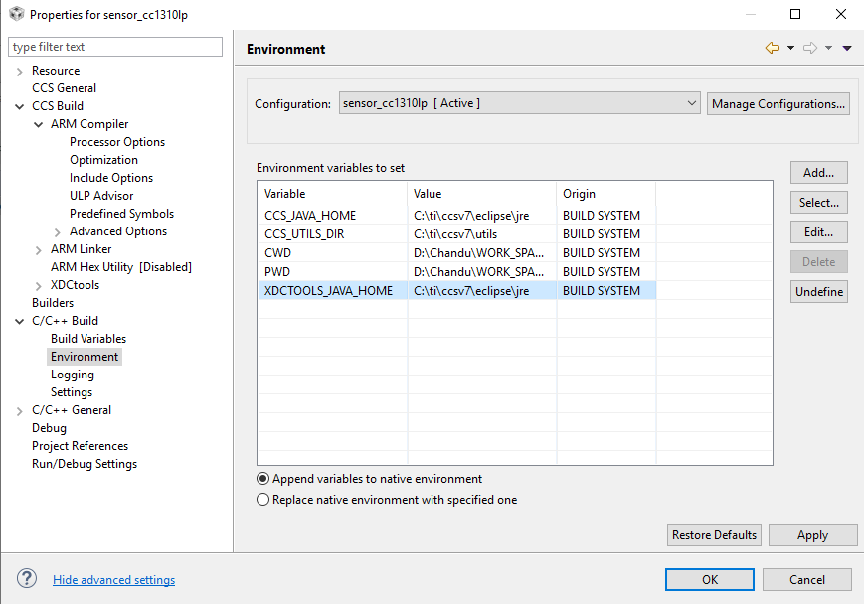Click Hide advanced settings link
864x604 pixels.
pyautogui.click(x=113, y=580)
